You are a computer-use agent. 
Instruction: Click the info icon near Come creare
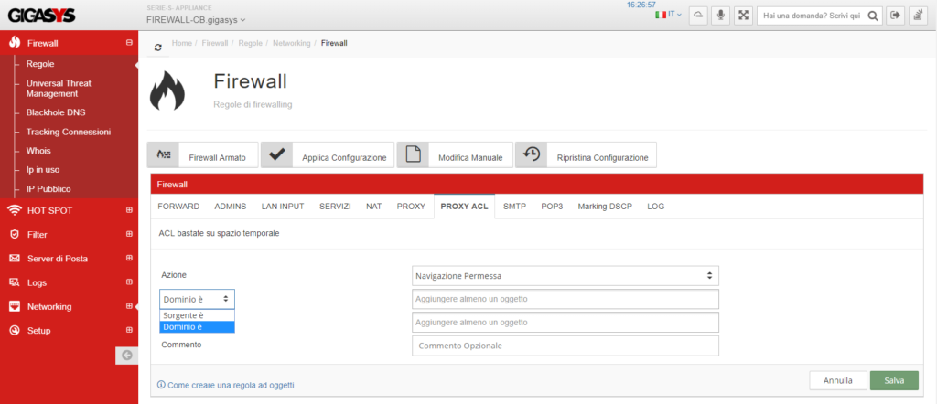coord(162,385)
